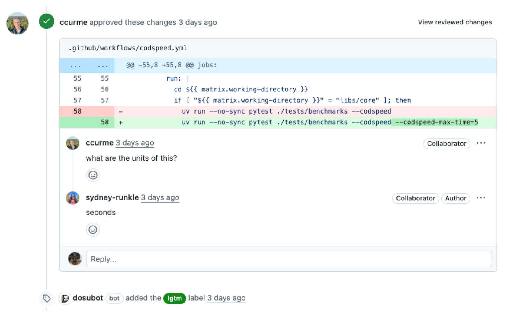Open the dosubot username link
The width and height of the screenshot is (507, 317).
click(x=88, y=298)
